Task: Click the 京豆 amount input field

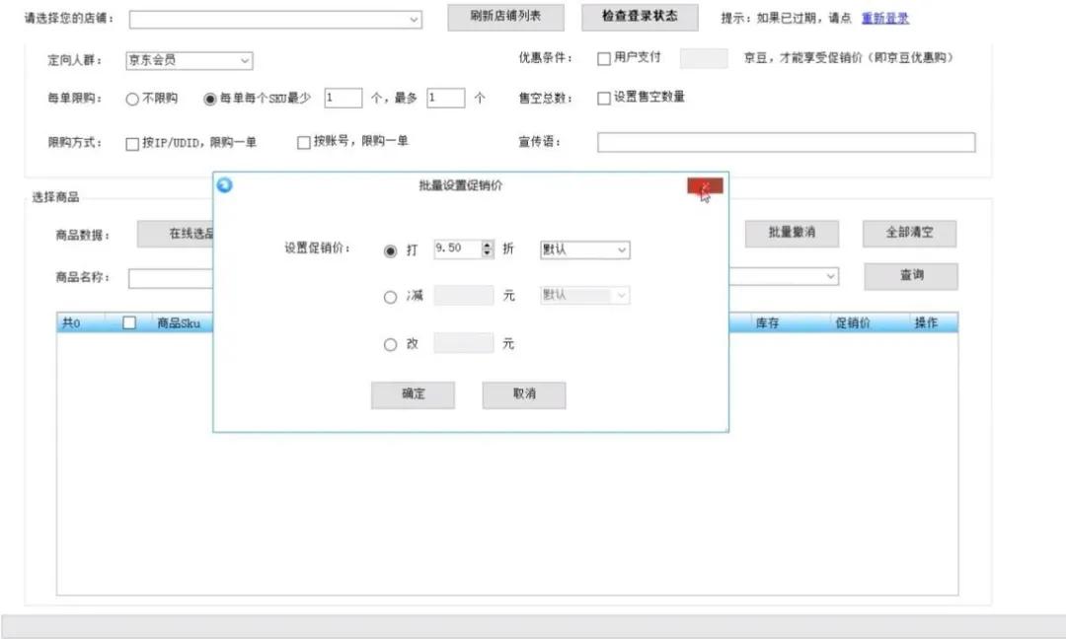Action: [x=704, y=58]
